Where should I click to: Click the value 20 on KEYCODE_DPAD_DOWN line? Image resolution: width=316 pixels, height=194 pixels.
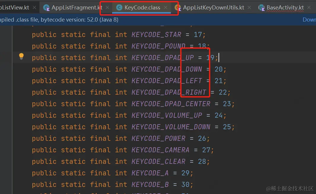coord(218,69)
